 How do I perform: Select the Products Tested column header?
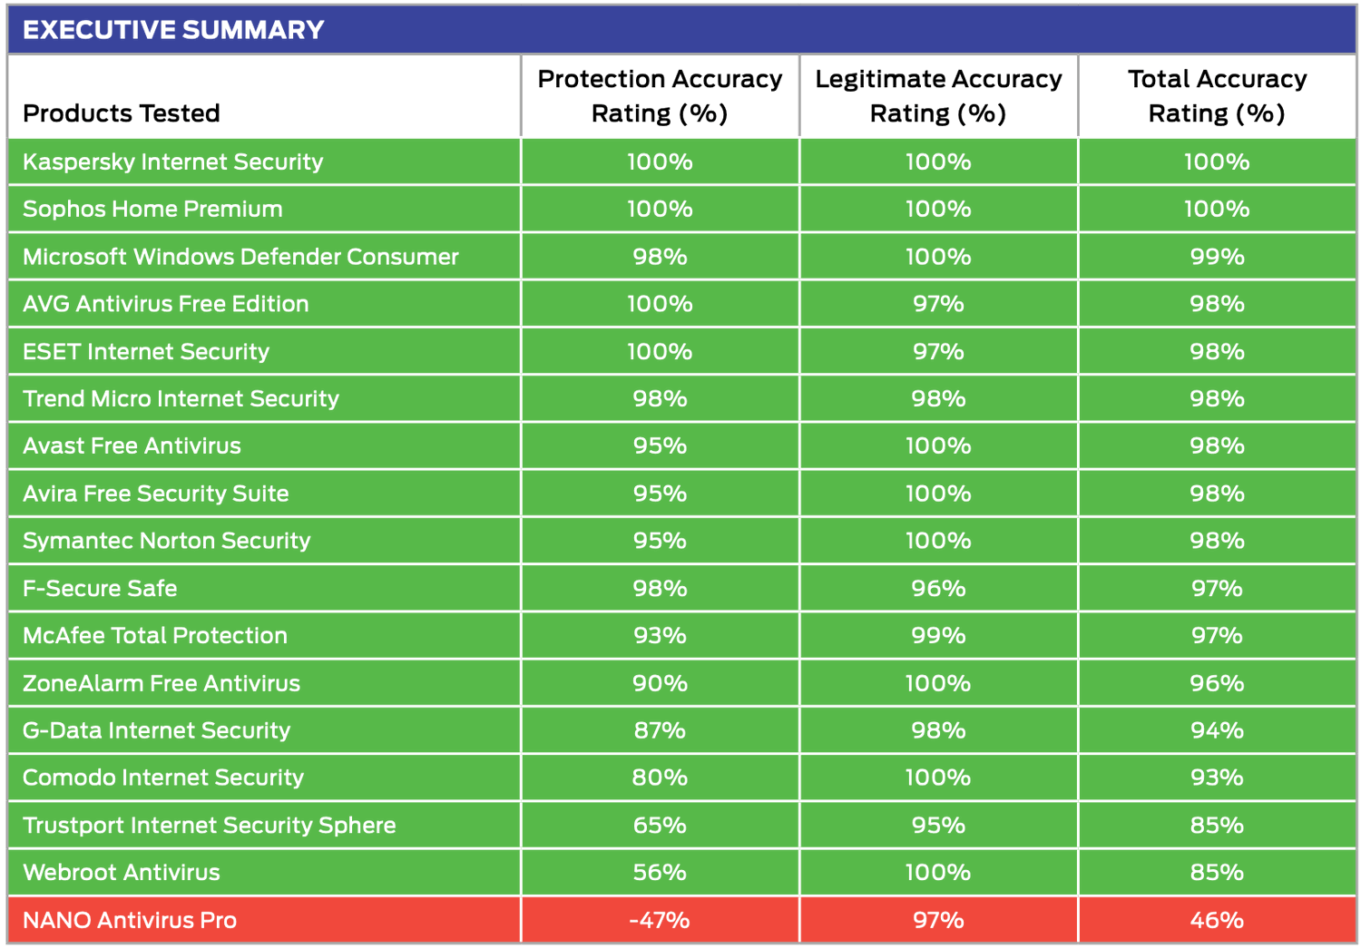click(x=122, y=113)
